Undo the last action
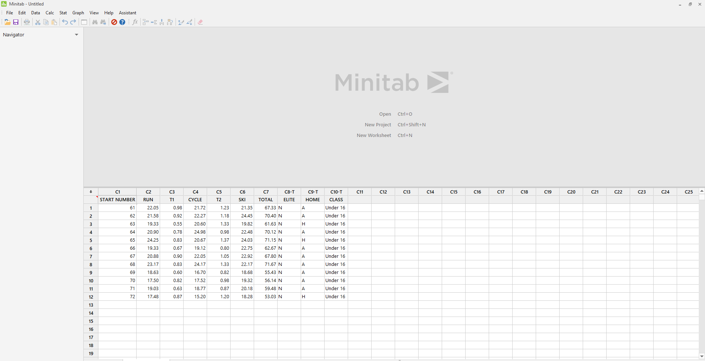Viewport: 705px width, 361px height. pos(65,22)
